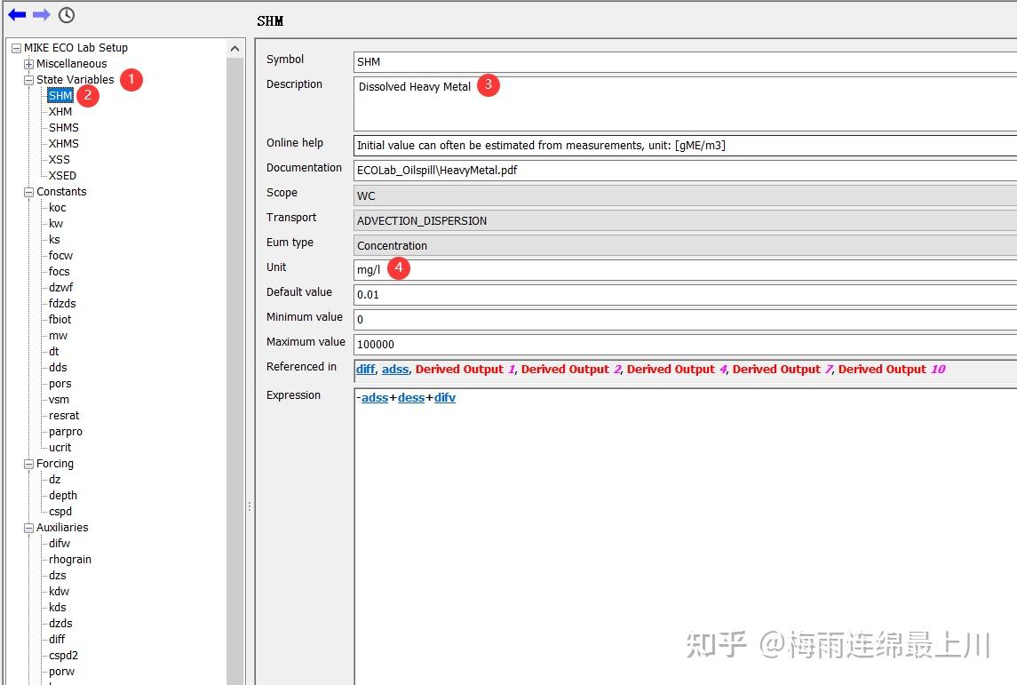Select dz forcing item
The height and width of the screenshot is (685, 1017).
(54, 480)
